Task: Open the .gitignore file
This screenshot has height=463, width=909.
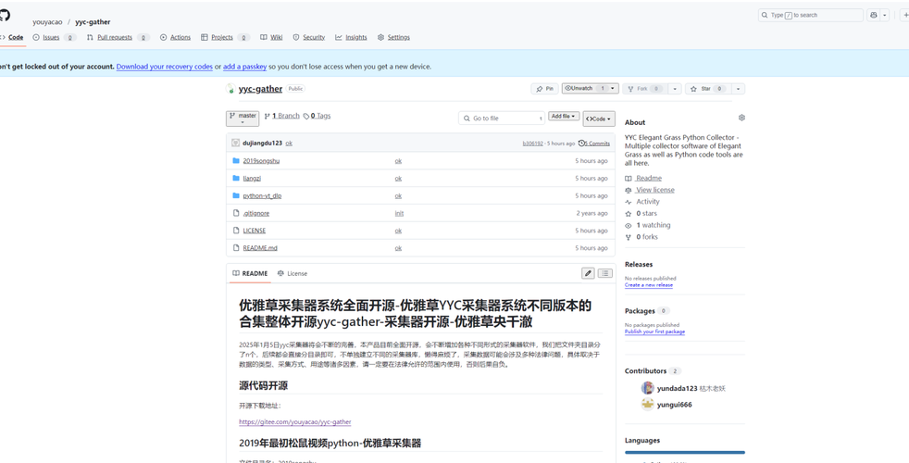Action: (x=256, y=213)
